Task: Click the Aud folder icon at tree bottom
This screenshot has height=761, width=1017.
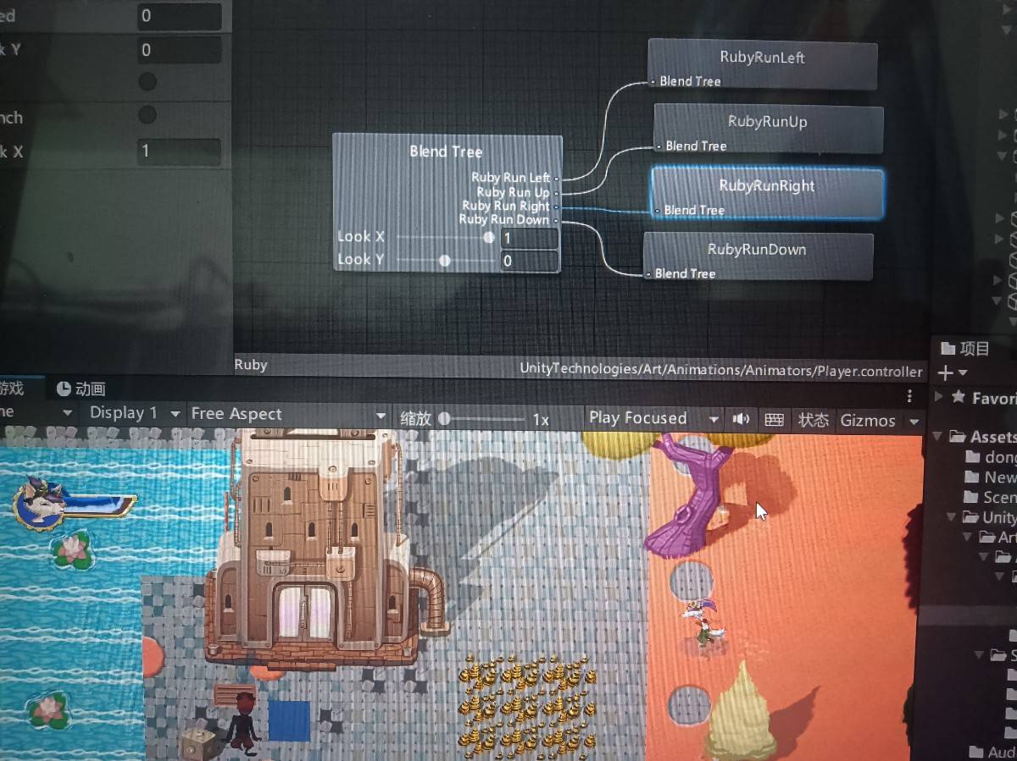Action: (x=977, y=752)
